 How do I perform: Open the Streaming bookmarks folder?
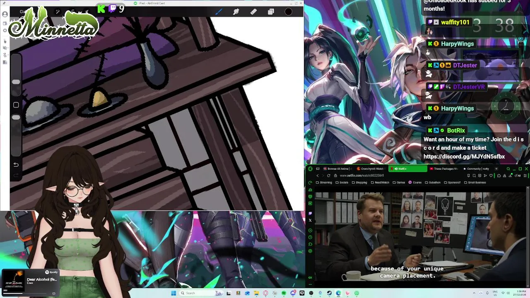click(324, 183)
